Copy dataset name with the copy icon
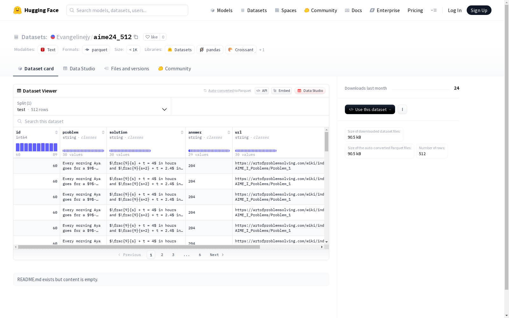509x318 pixels. 136,37
